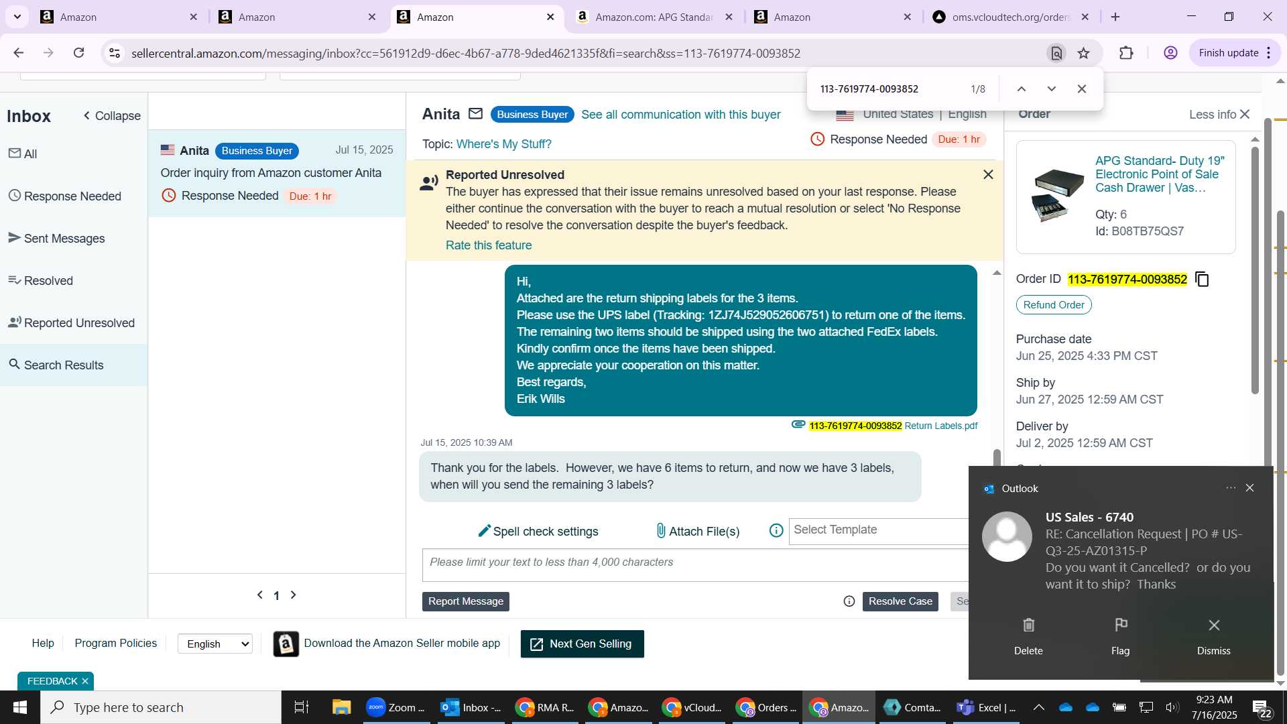Open the Chrome profile menu

pos(1170,53)
